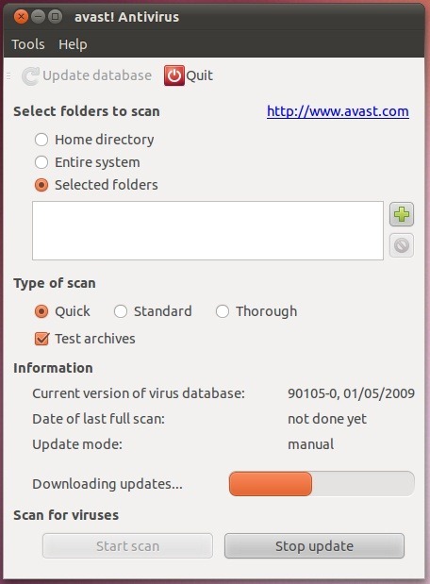This screenshot has width=430, height=584.
Task: Click the red Quit power icon
Action: 174,75
